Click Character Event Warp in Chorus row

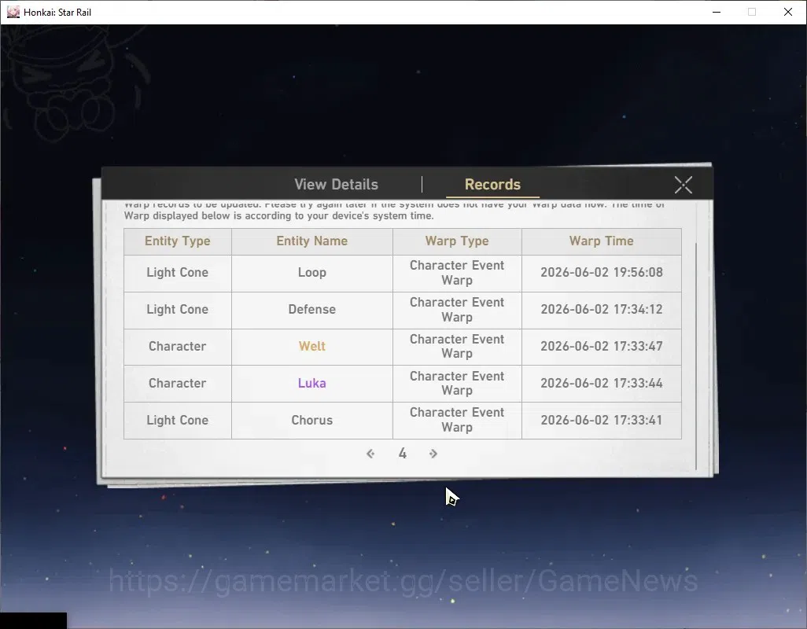pyautogui.click(x=457, y=420)
